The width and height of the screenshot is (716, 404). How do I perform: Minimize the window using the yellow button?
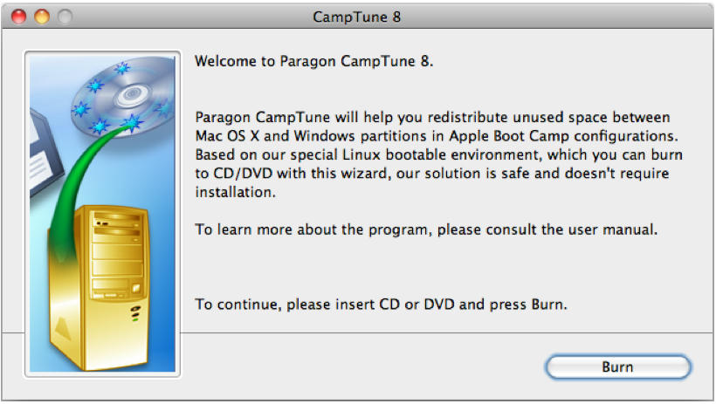[42, 17]
